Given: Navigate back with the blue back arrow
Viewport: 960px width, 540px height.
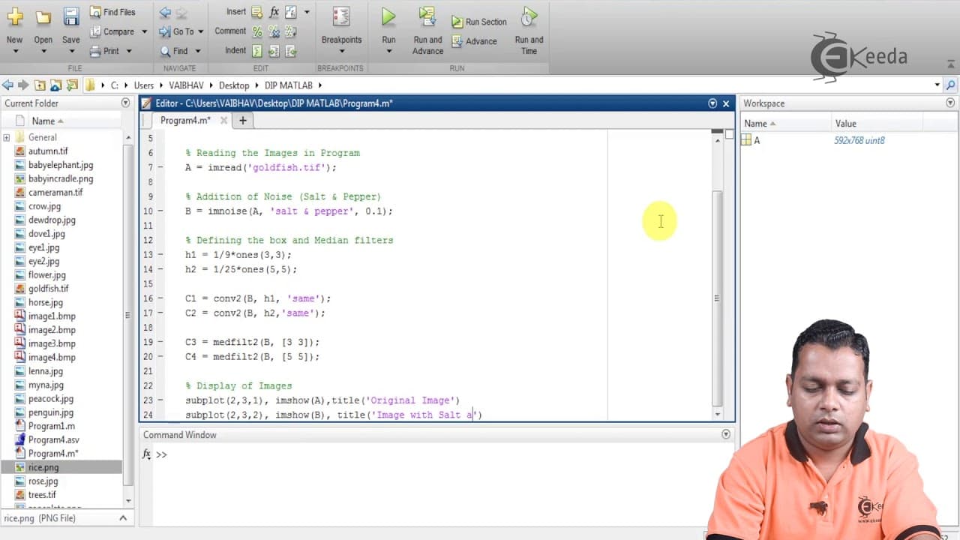Looking at the screenshot, I should pos(165,12).
